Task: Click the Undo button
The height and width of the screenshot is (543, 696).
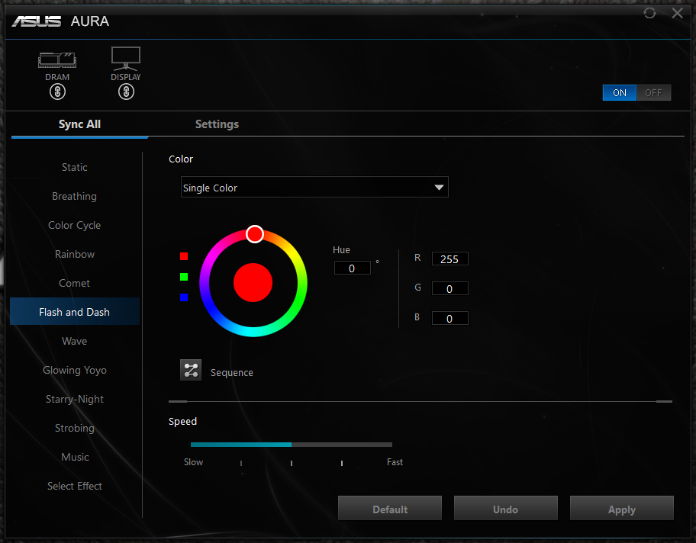Action: point(505,509)
